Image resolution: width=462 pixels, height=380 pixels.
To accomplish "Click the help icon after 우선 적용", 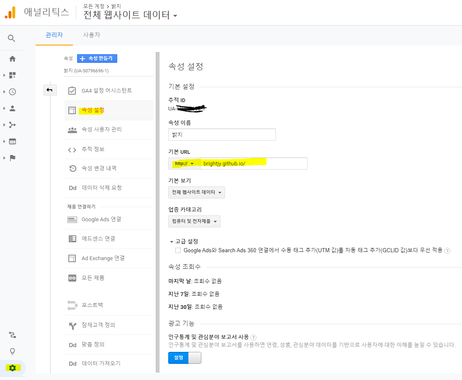I will tap(447, 251).
